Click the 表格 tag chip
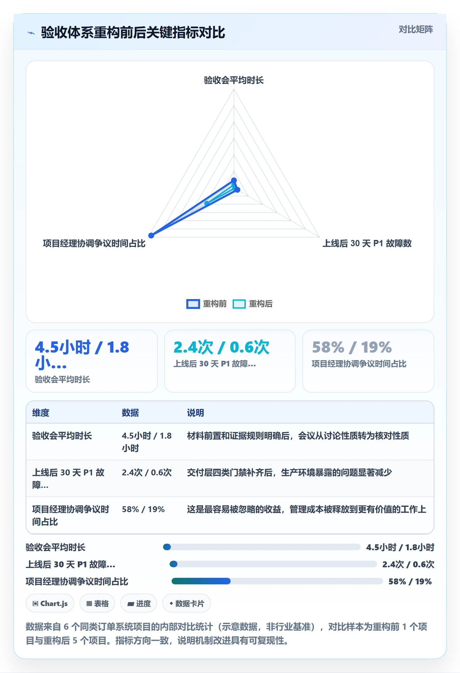460x673 pixels. 97,603
